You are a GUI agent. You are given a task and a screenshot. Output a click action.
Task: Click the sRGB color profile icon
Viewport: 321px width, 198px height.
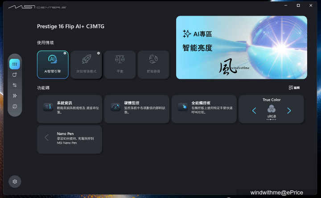272,109
